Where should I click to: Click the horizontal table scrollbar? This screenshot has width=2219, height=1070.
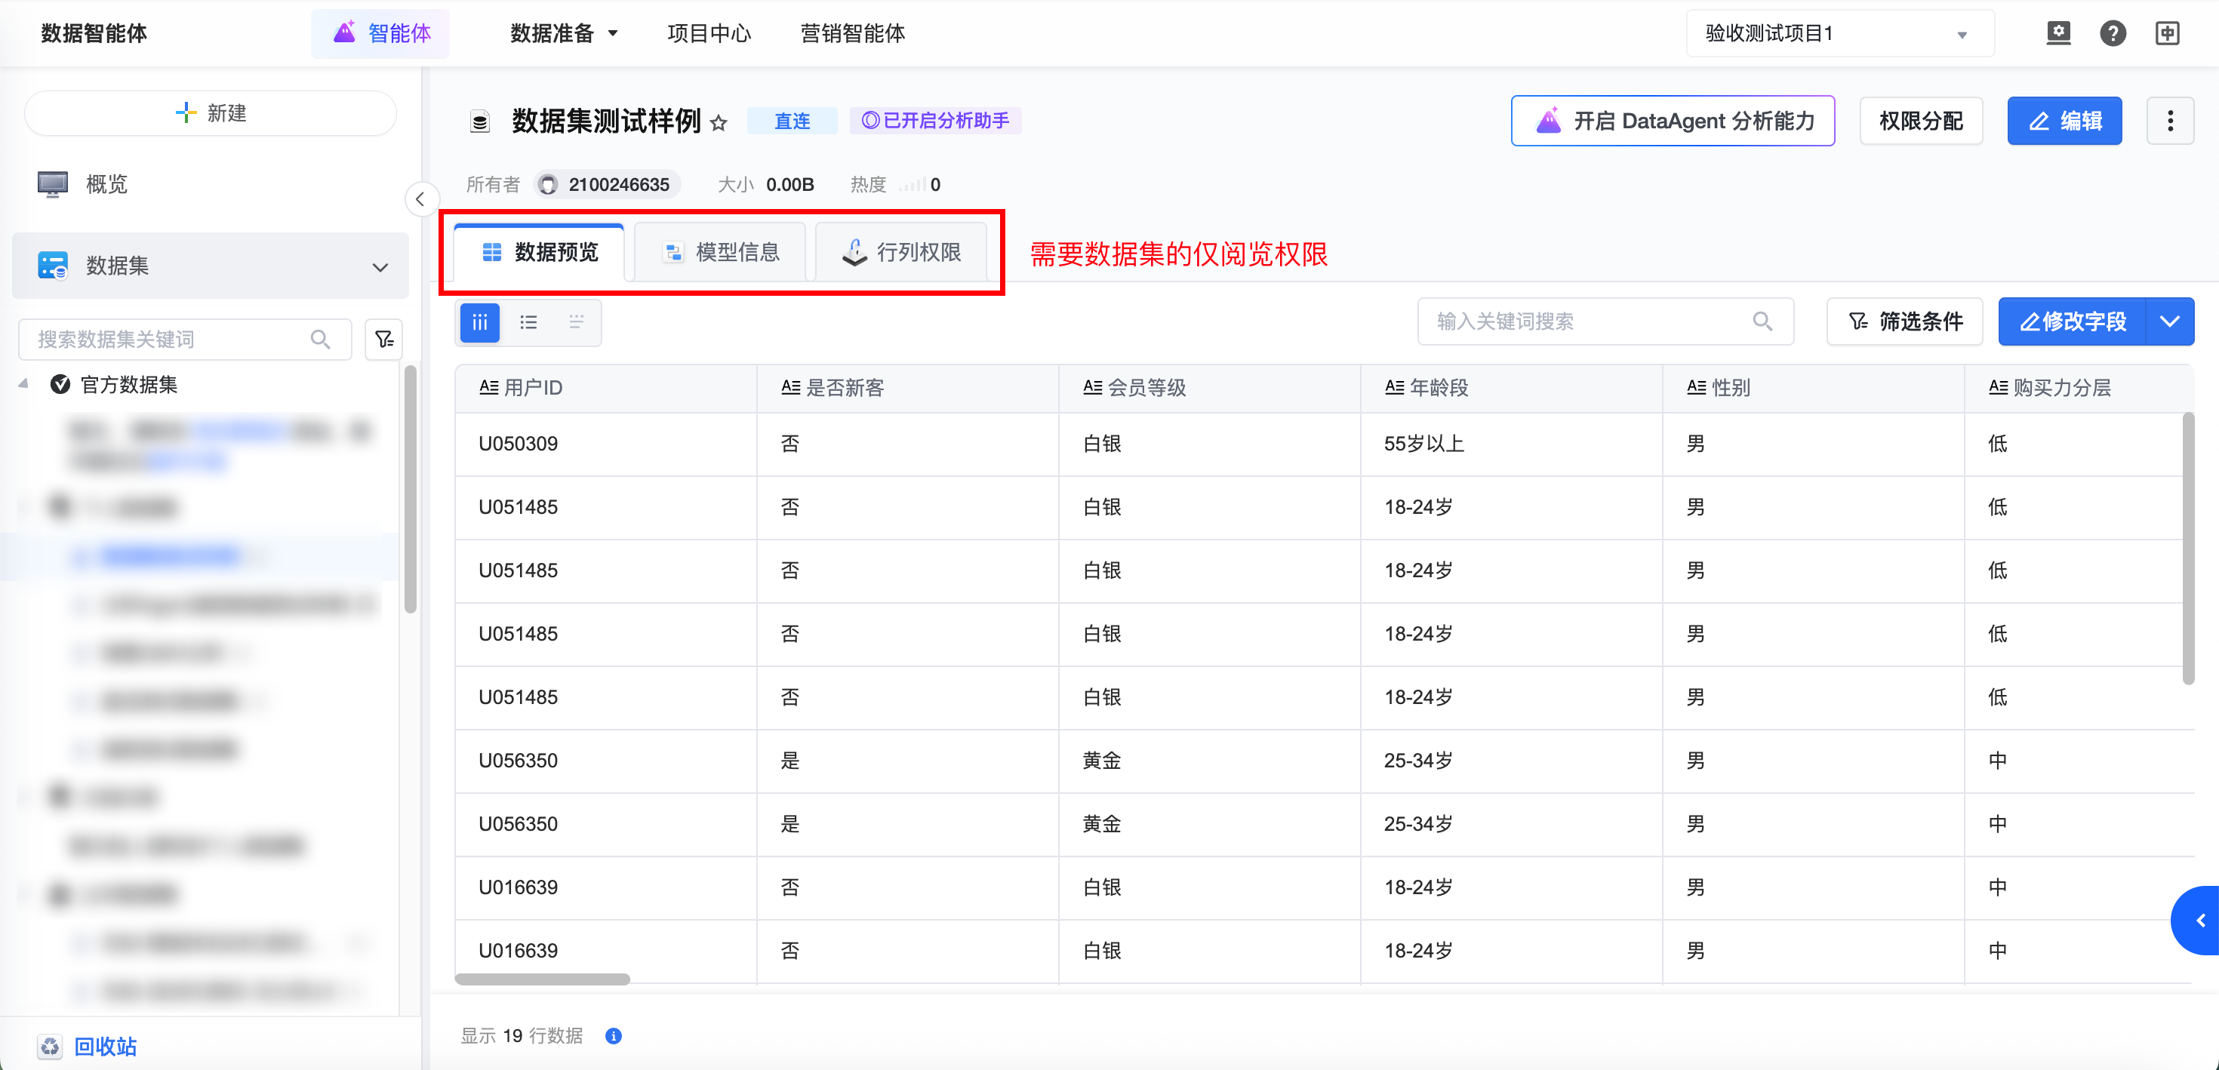[x=543, y=979]
